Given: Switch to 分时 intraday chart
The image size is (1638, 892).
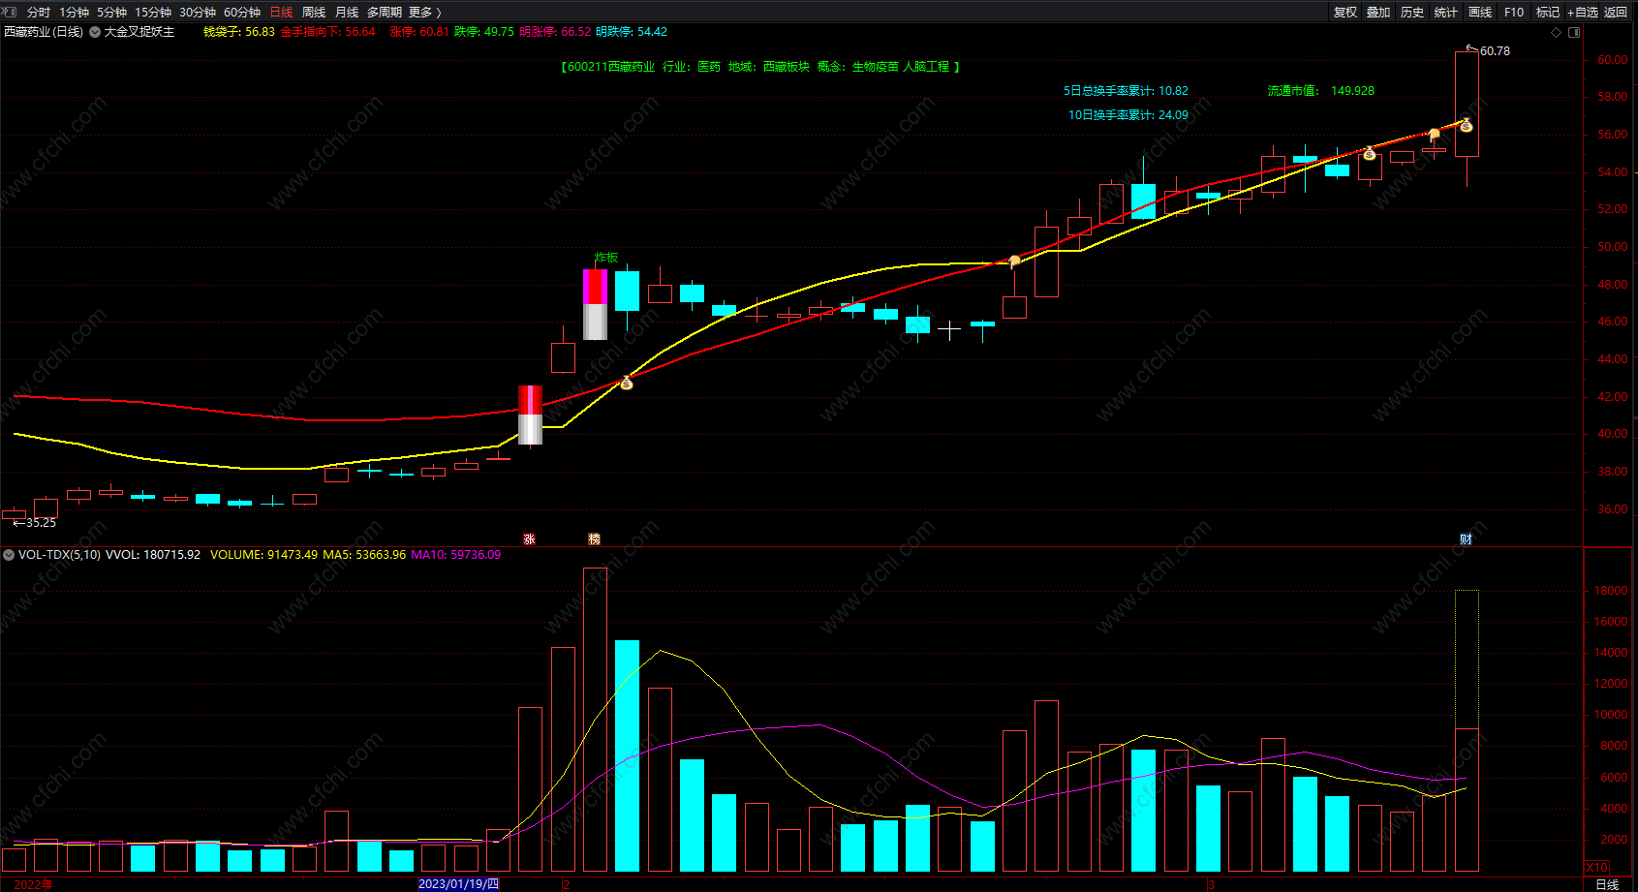Looking at the screenshot, I should [39, 13].
